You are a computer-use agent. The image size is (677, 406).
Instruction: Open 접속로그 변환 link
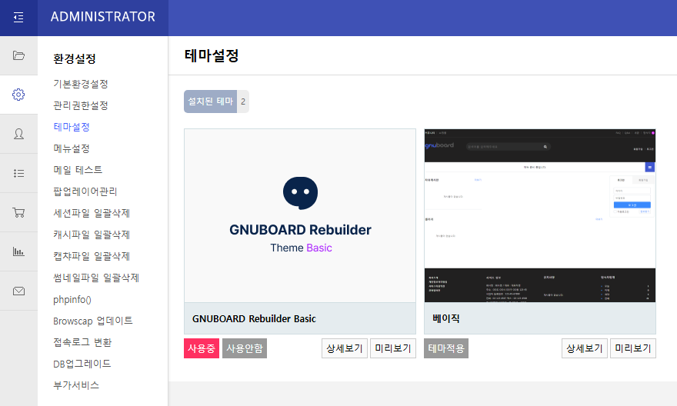(x=82, y=343)
